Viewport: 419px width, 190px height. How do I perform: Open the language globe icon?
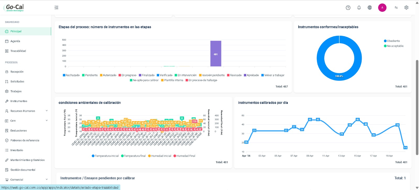(x=370, y=8)
